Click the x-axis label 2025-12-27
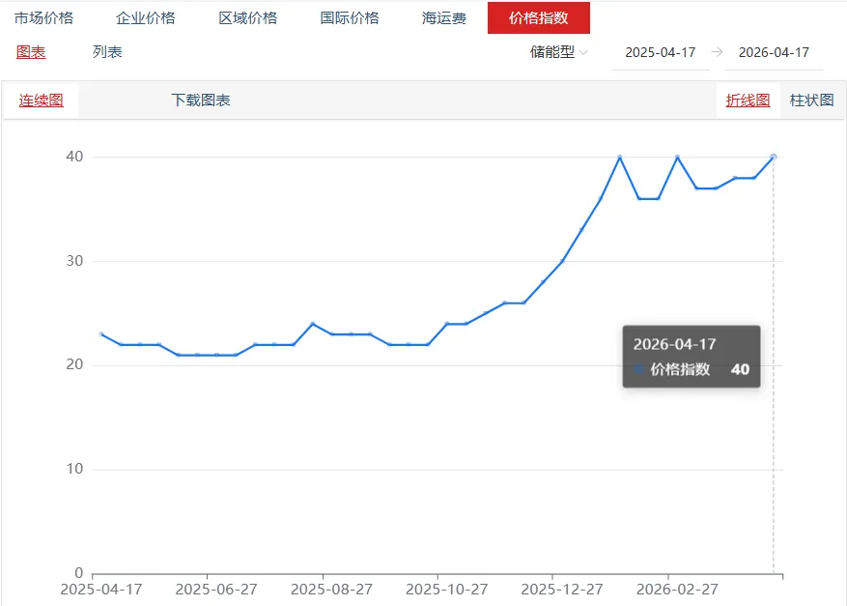 (x=561, y=588)
